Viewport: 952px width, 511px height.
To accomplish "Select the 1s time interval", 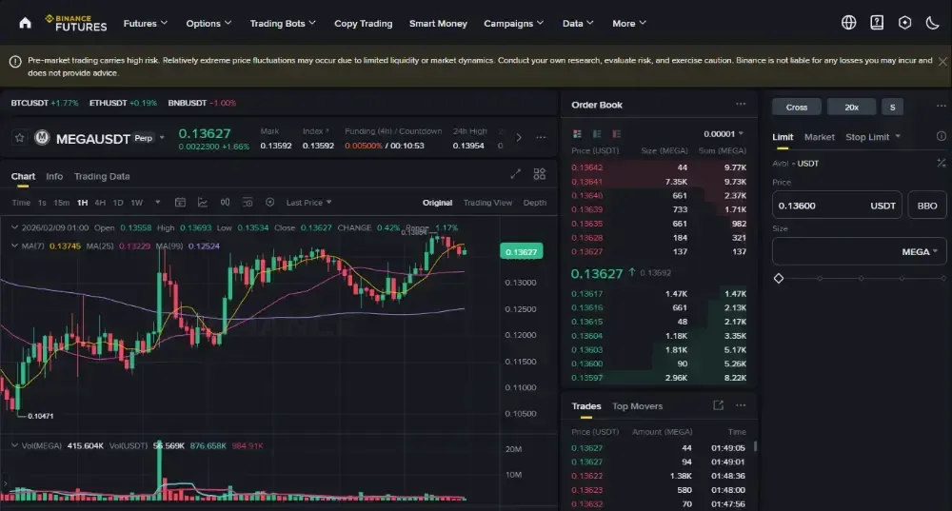I will tap(42, 203).
